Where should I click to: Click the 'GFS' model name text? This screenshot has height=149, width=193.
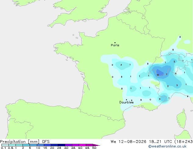click(x=46, y=142)
